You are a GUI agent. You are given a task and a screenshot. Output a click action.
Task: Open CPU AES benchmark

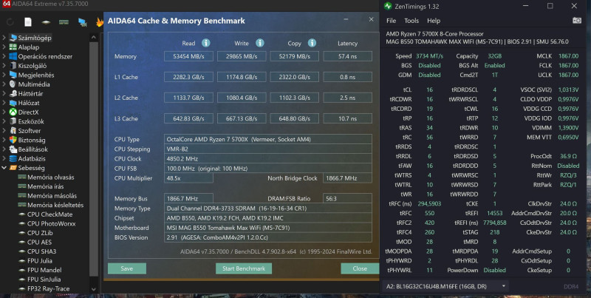[x=40, y=243]
